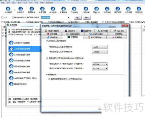Switch to the 邮件附件限制 tab
Image resolution: width=145 pixels, height=118 pixels.
96,34
